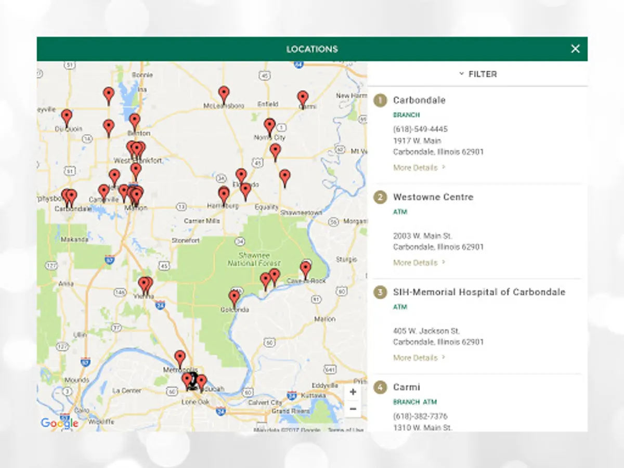The height and width of the screenshot is (468, 624).
Task: Select the map pin at Harrisburg
Action: 224,197
